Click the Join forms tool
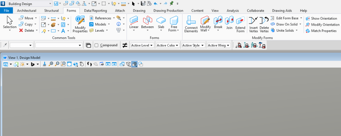This screenshot has width=341, height=136. [229, 24]
